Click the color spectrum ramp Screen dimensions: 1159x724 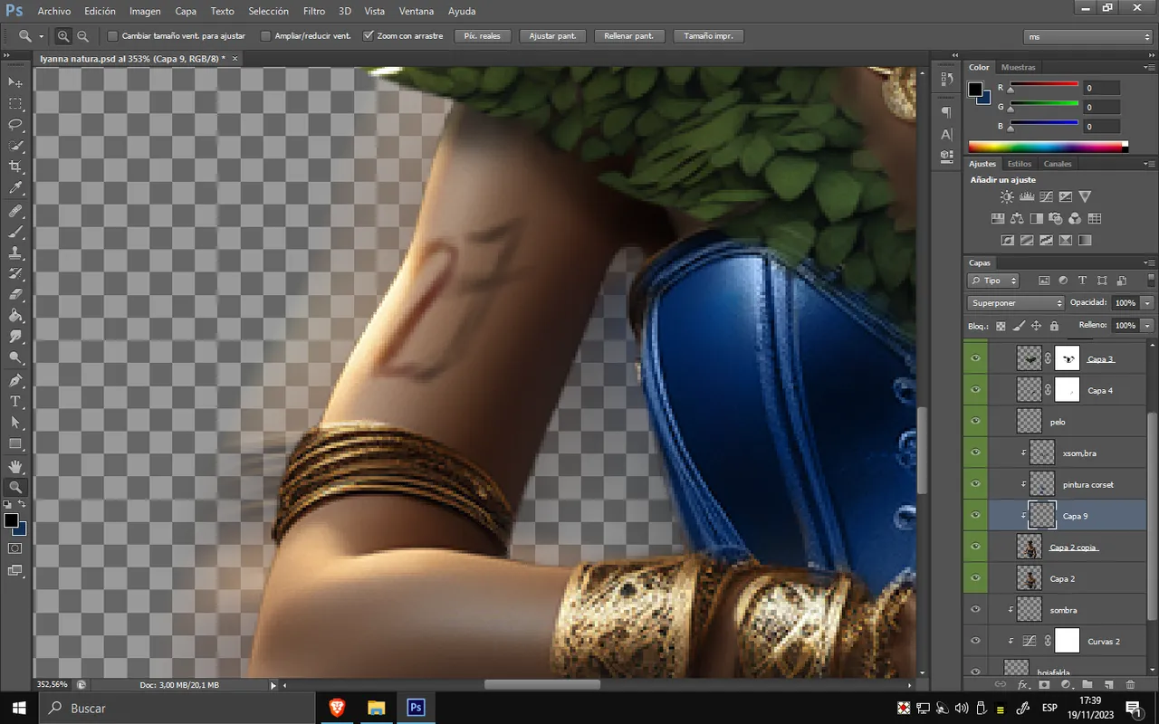[1048, 147]
